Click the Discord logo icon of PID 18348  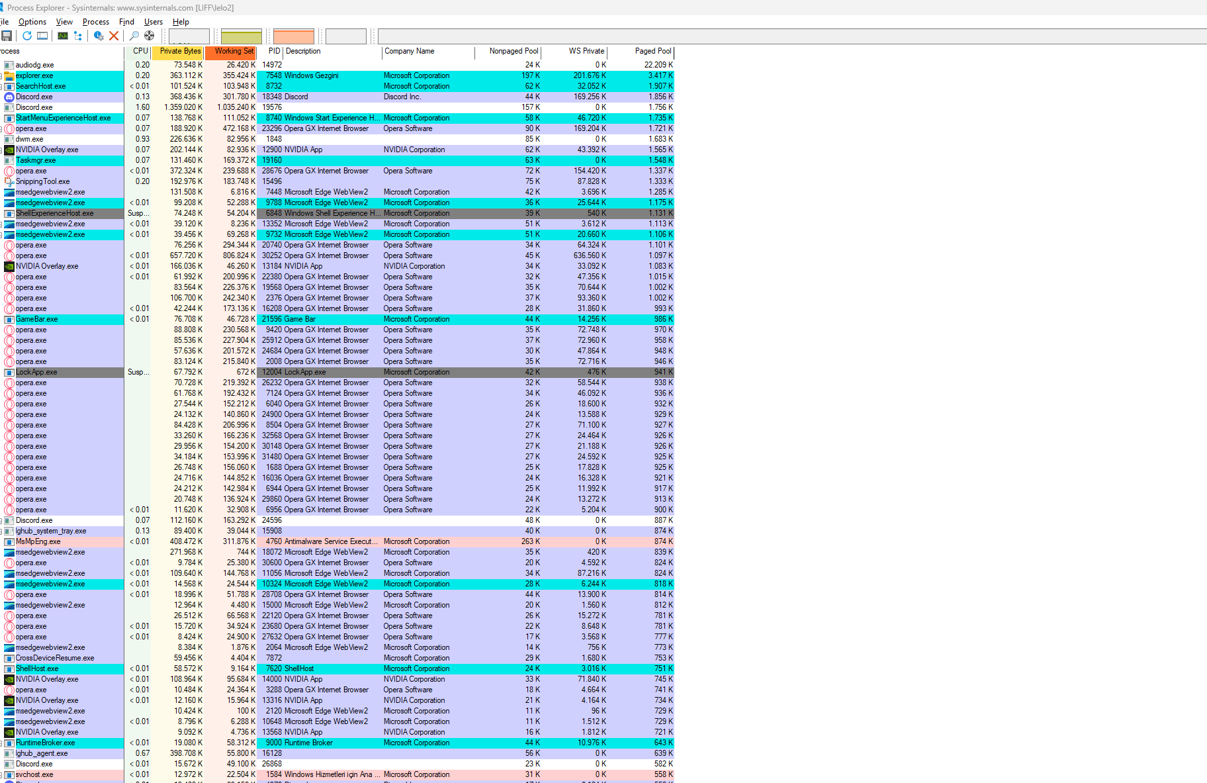tap(9, 97)
